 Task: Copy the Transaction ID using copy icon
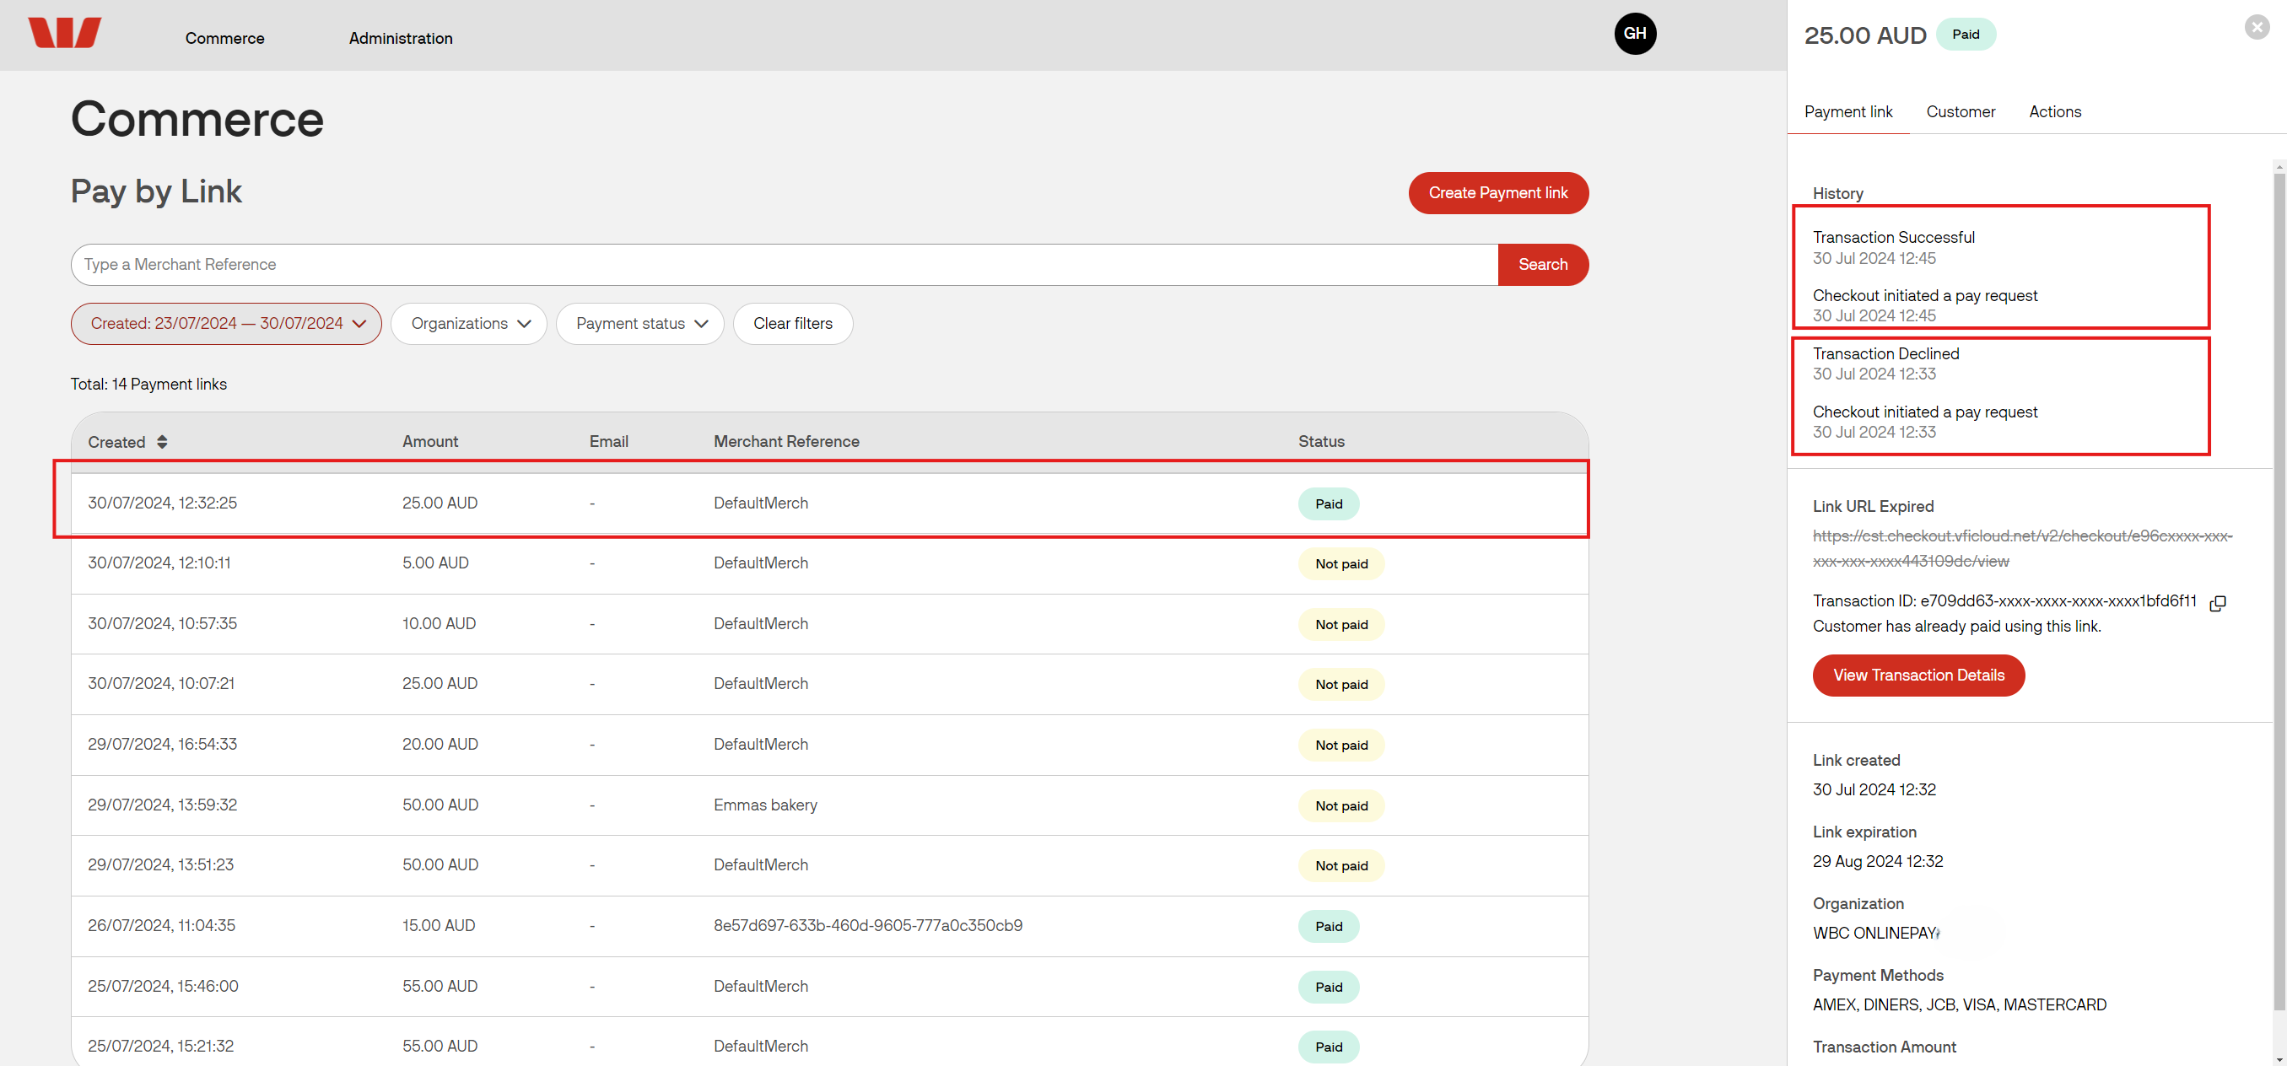(2217, 604)
